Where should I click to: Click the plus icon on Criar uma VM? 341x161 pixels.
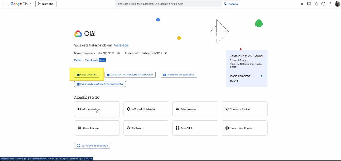pyautogui.click(x=78, y=75)
